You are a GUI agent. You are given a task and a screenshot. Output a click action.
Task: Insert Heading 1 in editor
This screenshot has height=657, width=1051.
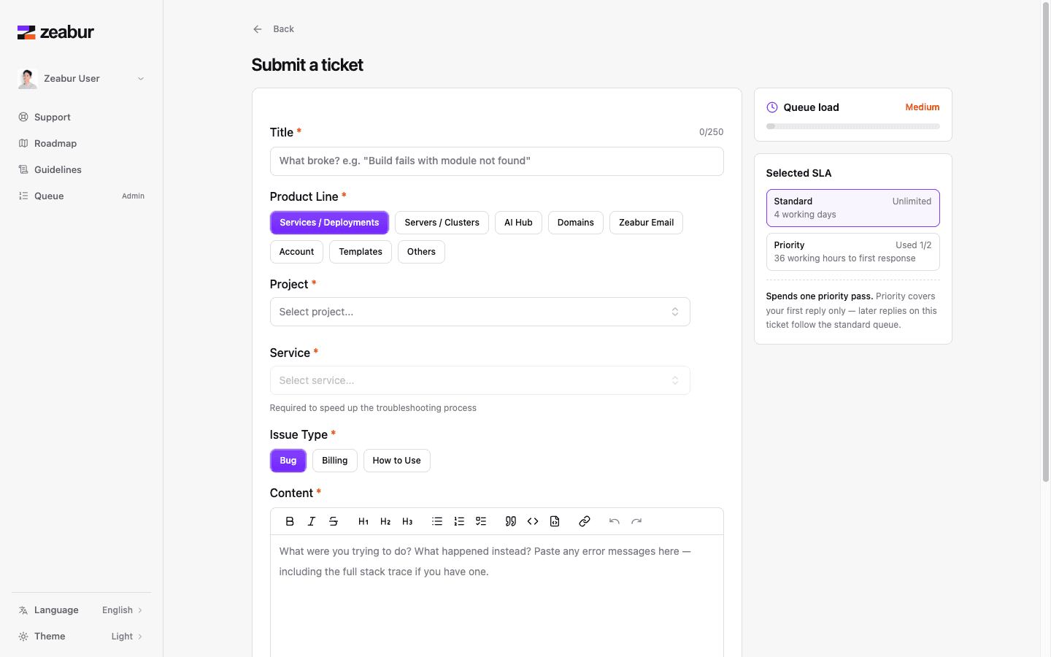click(363, 521)
